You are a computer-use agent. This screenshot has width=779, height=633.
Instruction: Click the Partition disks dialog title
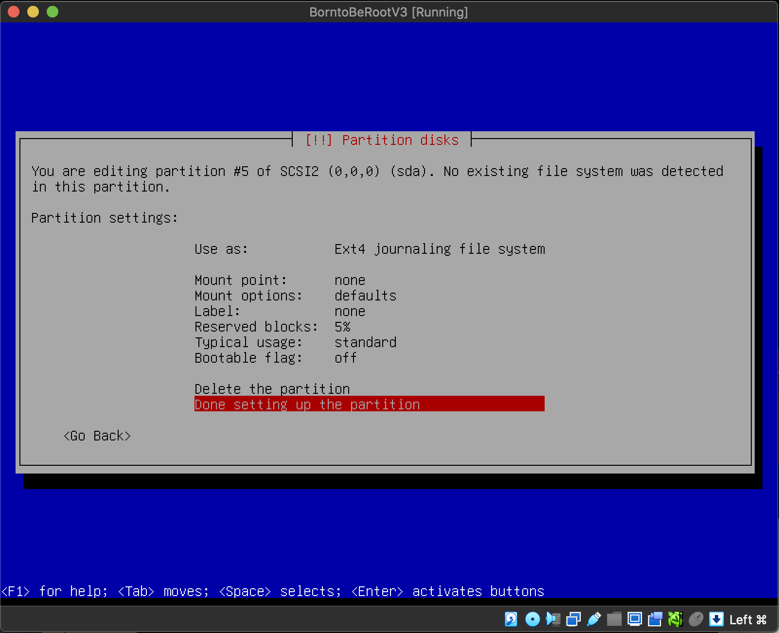pyautogui.click(x=382, y=140)
